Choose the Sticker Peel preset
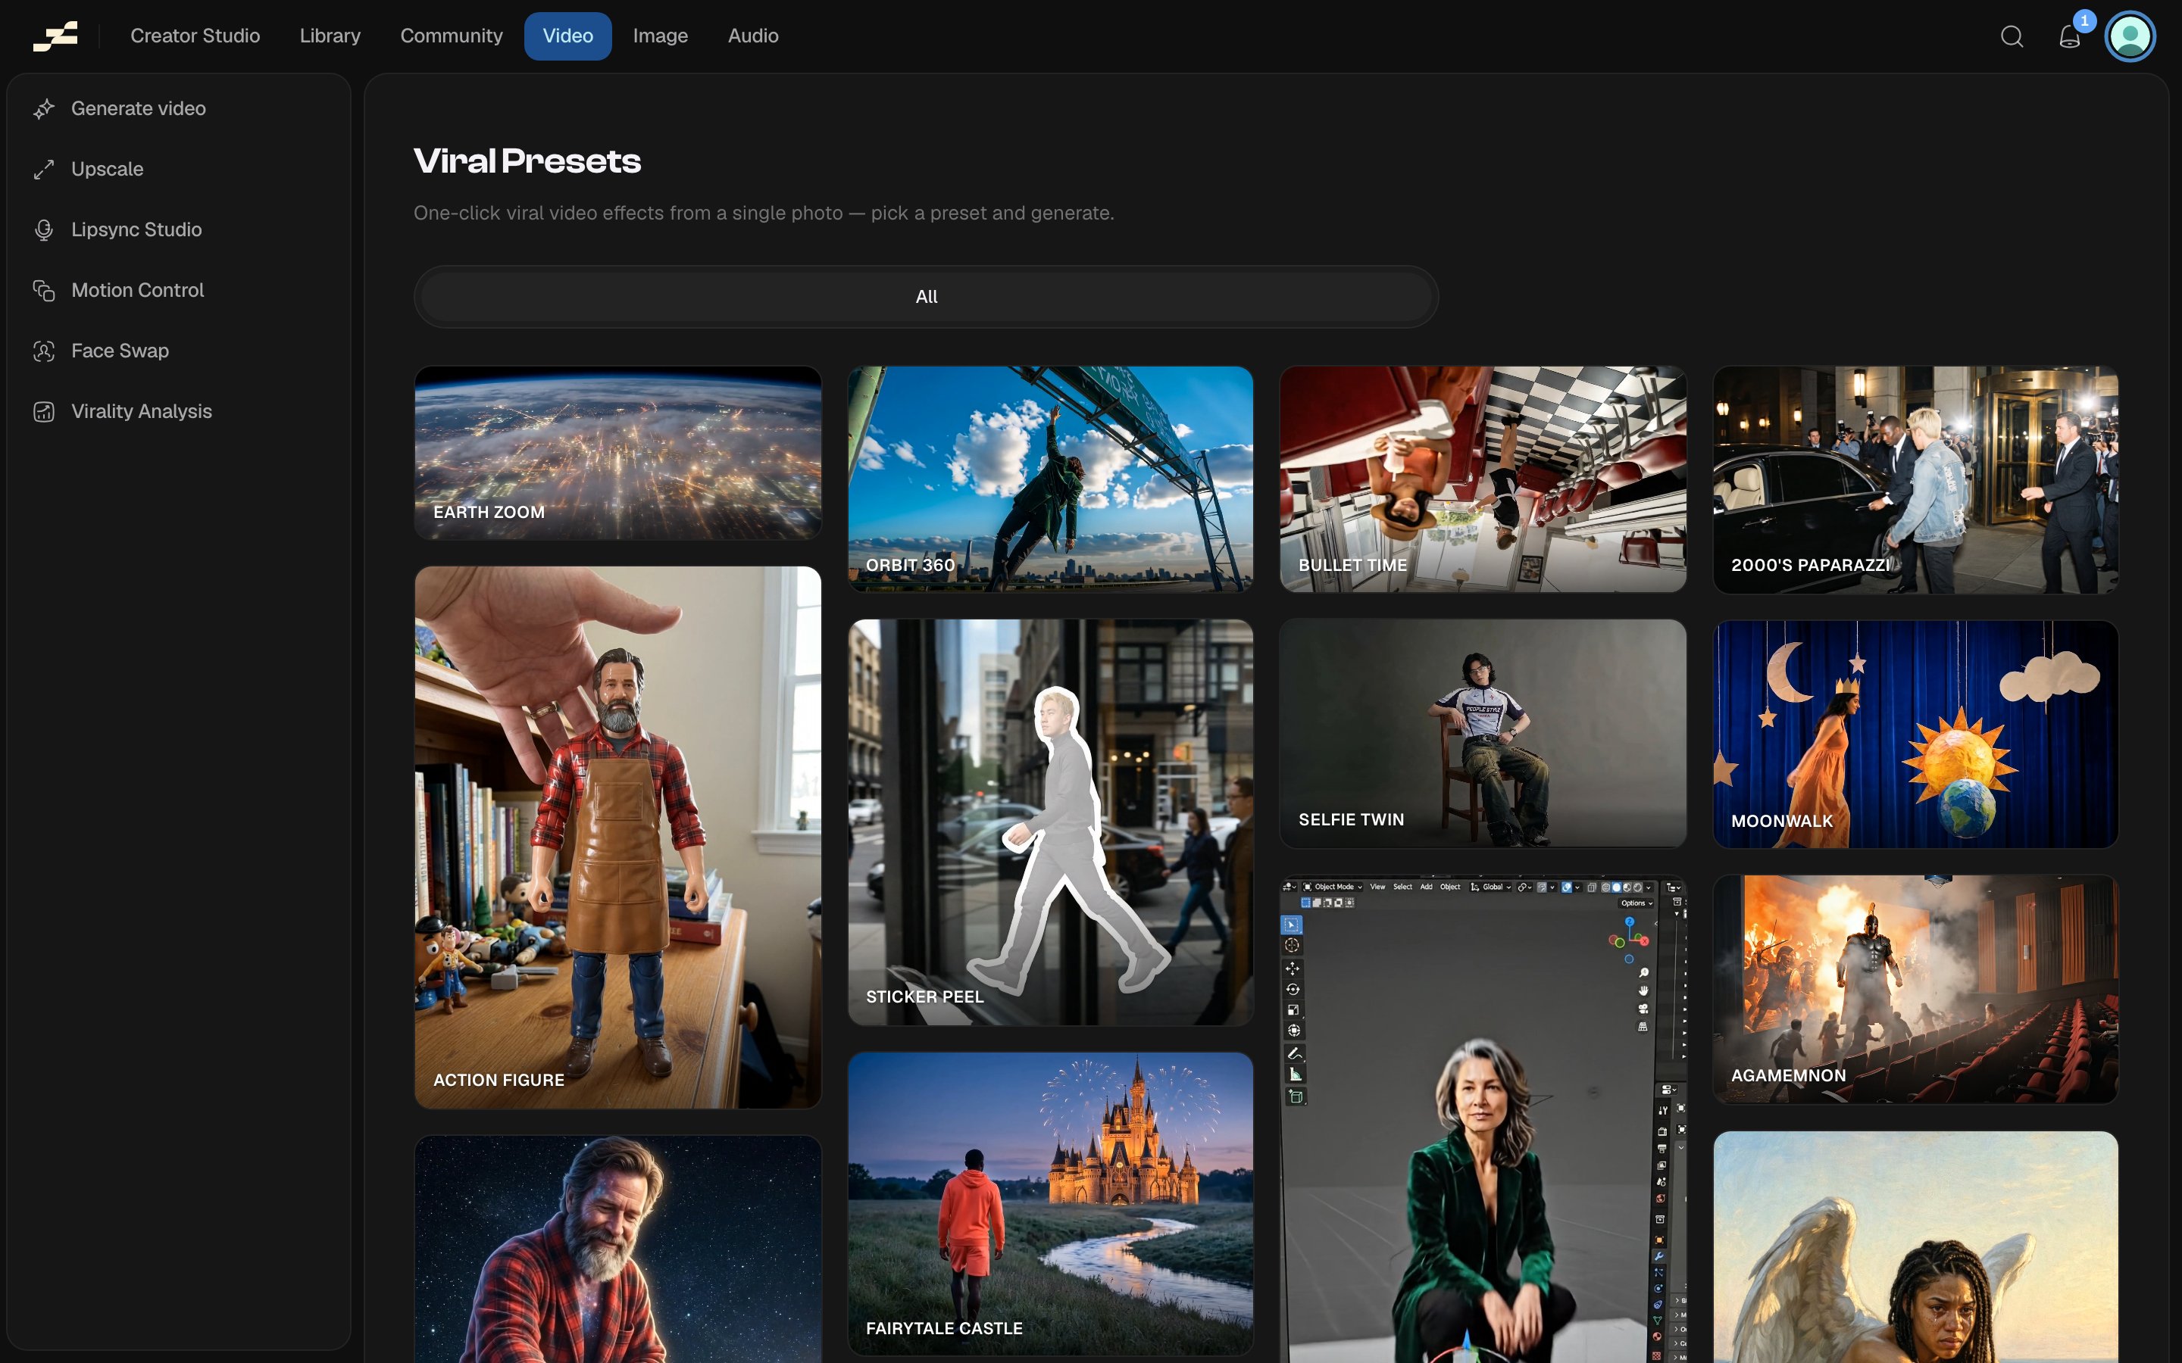The width and height of the screenshot is (2182, 1363). click(1050, 822)
